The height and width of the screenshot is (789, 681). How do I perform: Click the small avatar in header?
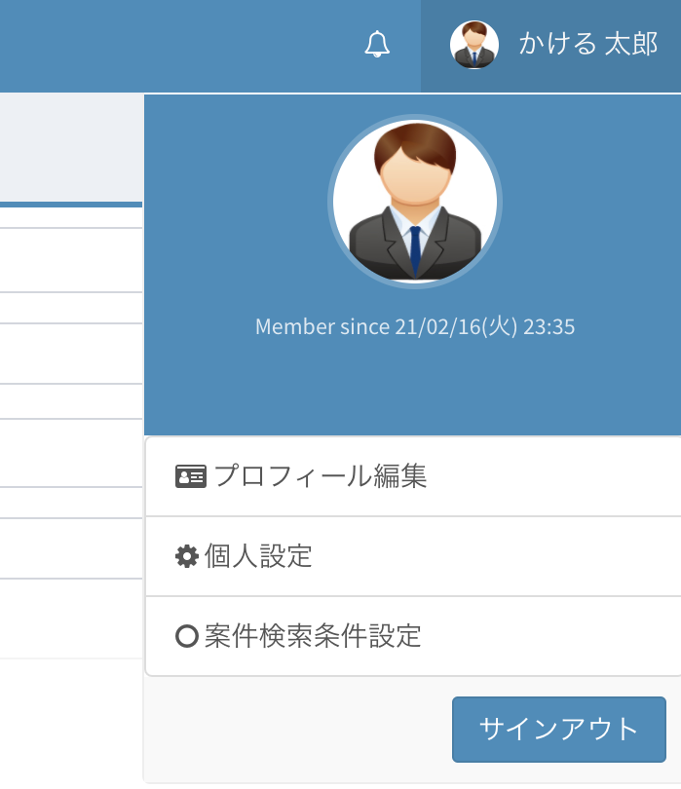(x=474, y=44)
